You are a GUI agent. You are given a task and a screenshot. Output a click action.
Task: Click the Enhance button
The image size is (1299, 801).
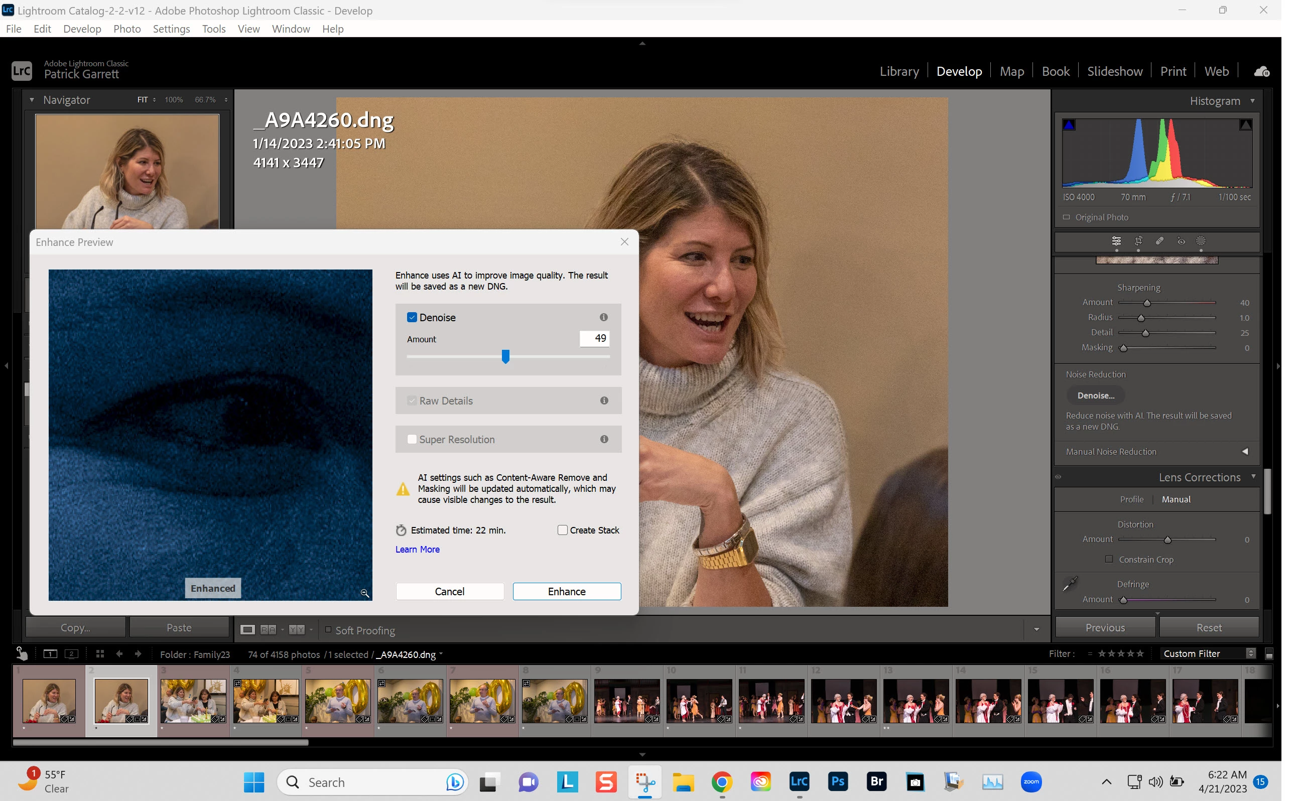[x=566, y=591]
